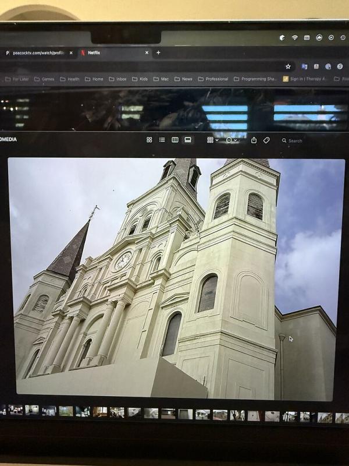Open the Action ellipsis menu
The image size is (349, 466).
click(231, 140)
